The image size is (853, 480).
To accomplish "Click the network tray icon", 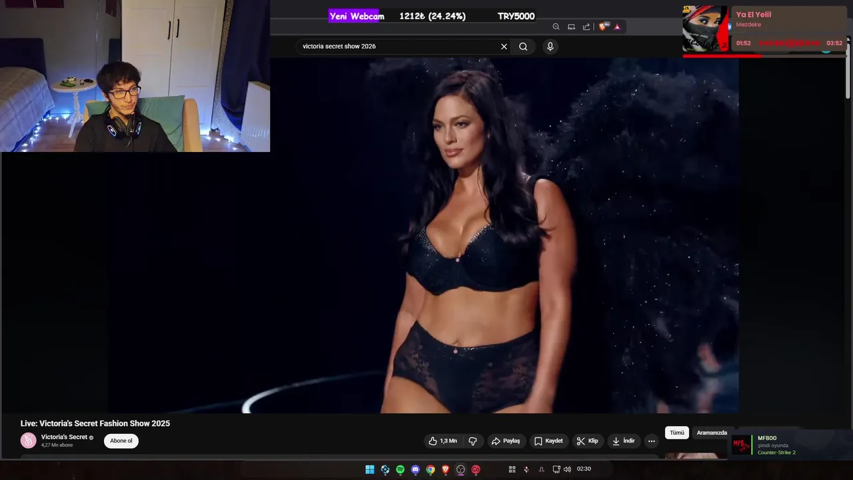I will click(x=556, y=469).
